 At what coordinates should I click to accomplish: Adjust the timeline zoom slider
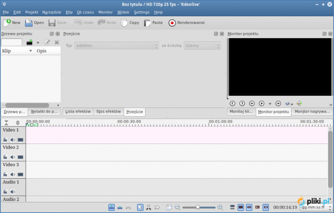click(199, 207)
